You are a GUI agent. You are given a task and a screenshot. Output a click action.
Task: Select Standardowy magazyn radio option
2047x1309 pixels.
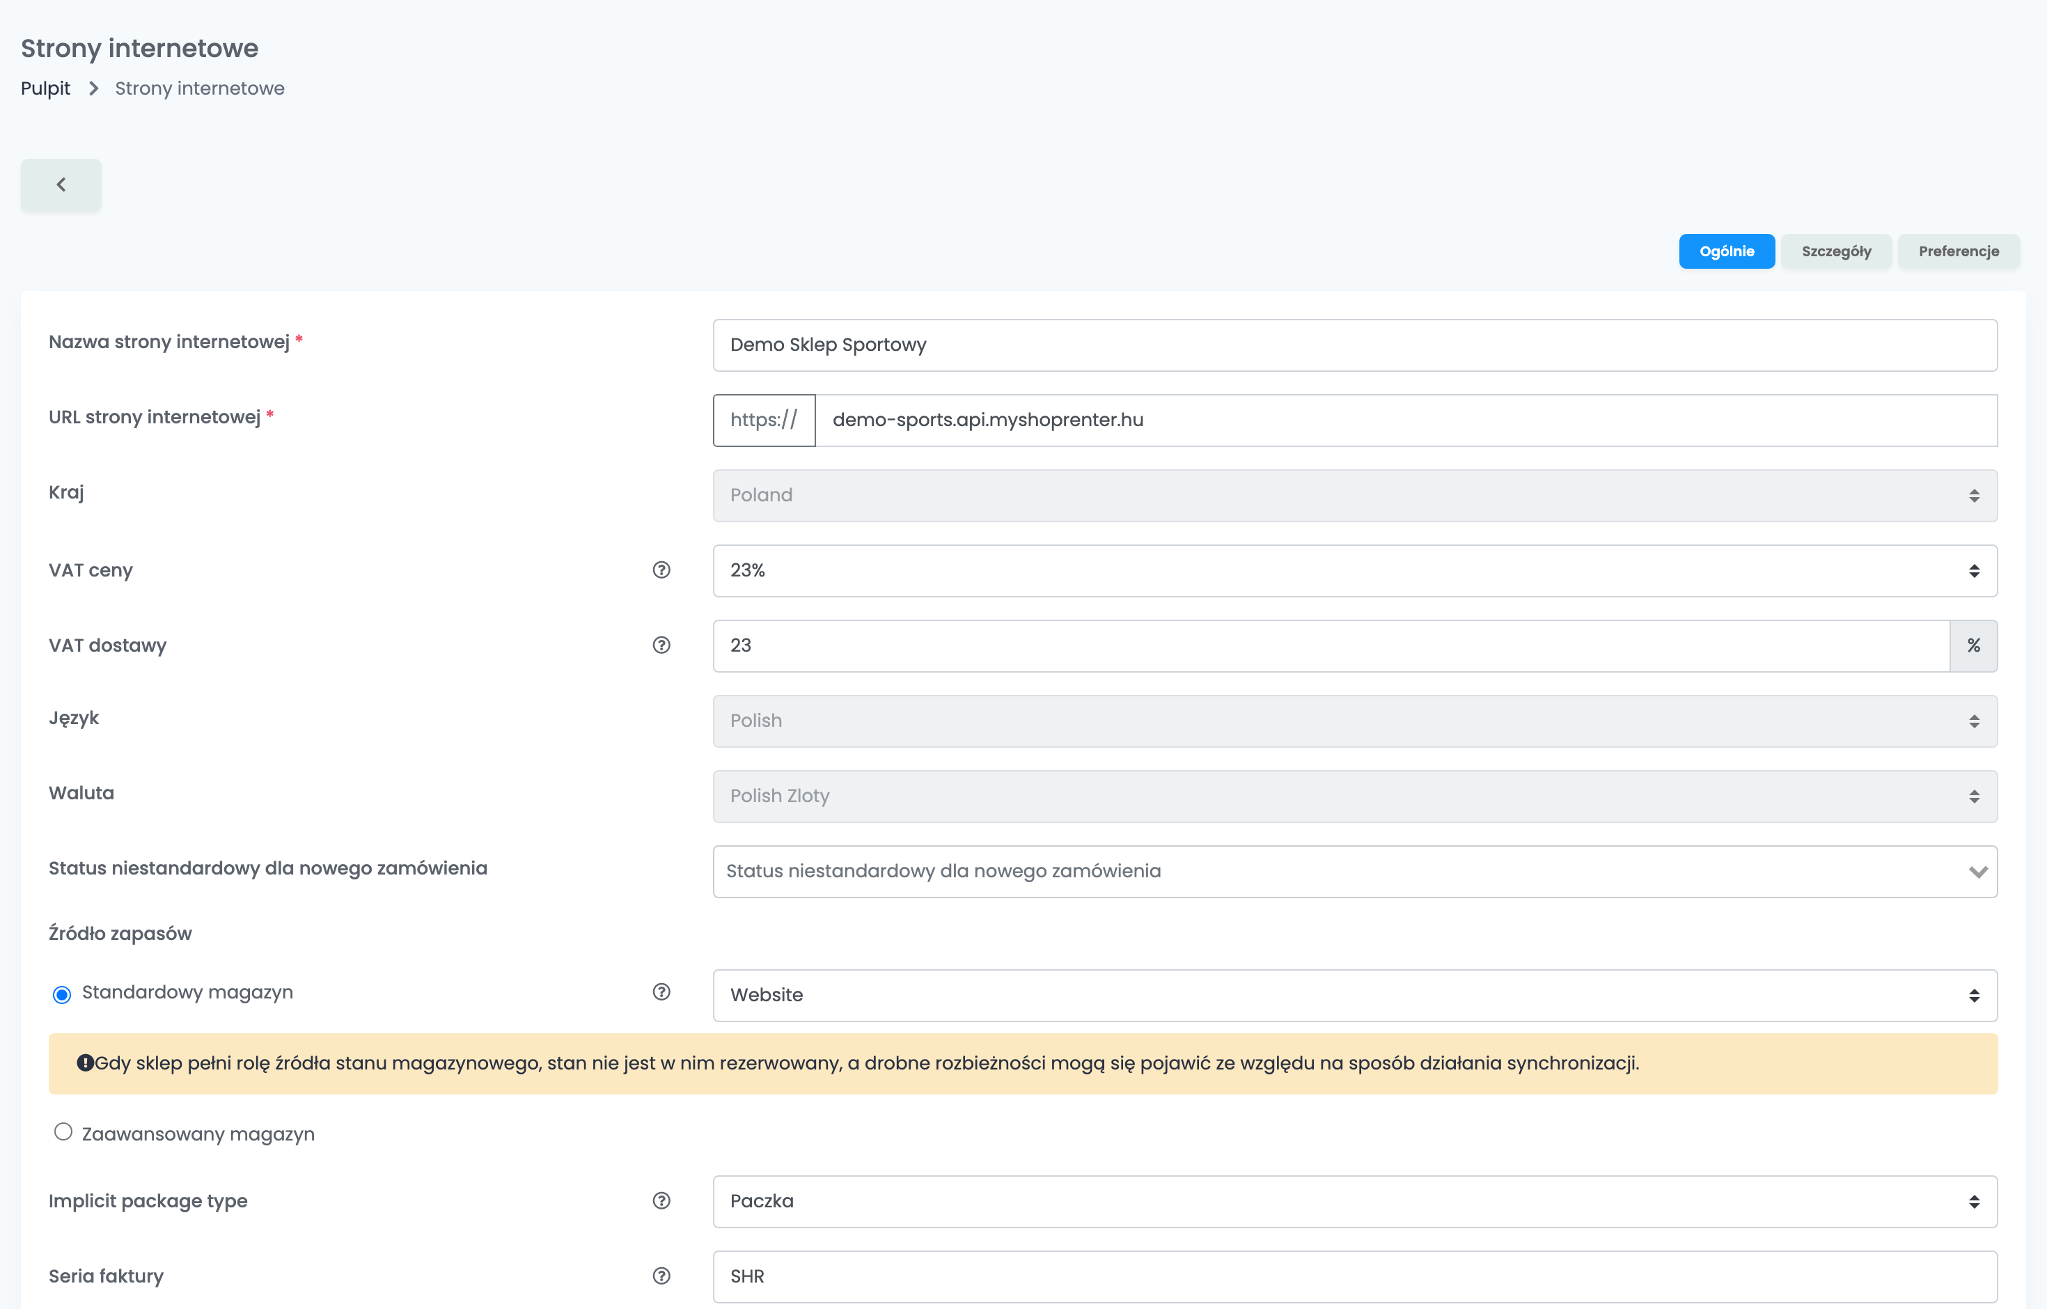tap(62, 994)
